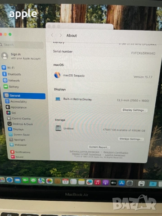Click the Version 15.7.7 text
The height and width of the screenshot is (216, 162).
(x=143, y=77)
